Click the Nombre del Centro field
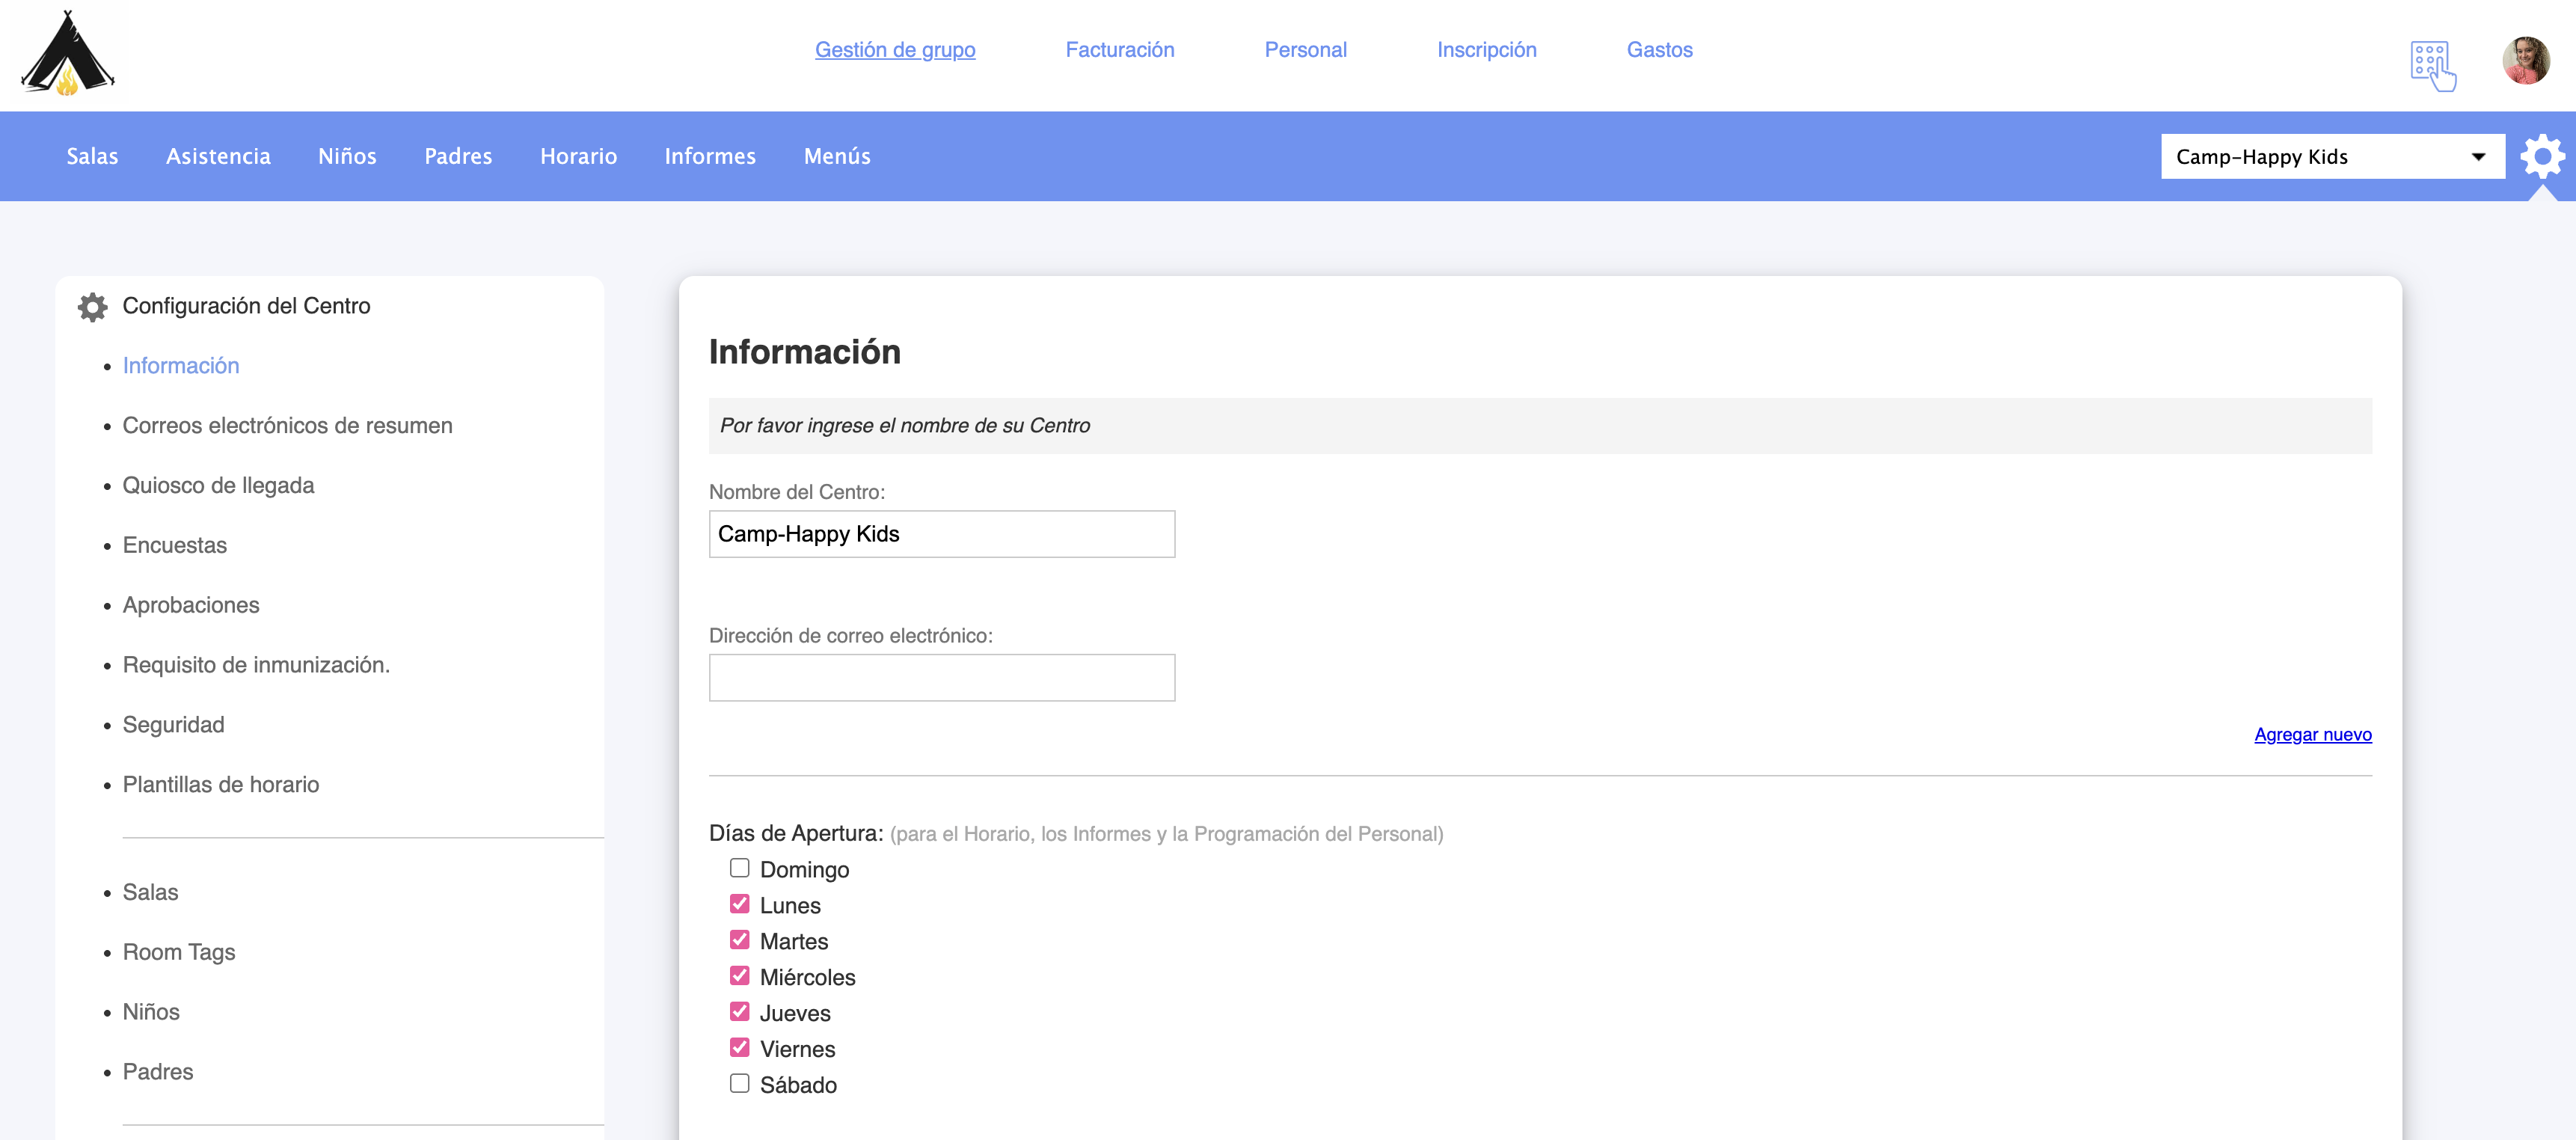This screenshot has width=2576, height=1140. coord(941,534)
